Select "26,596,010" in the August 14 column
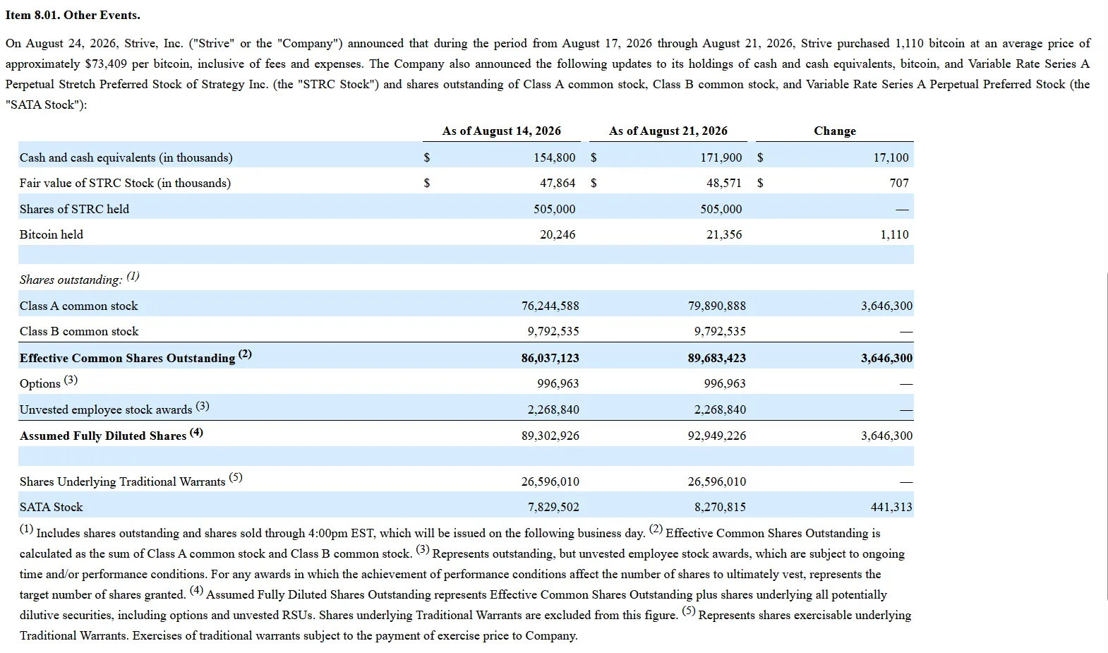The height and width of the screenshot is (653, 1108). pos(550,481)
